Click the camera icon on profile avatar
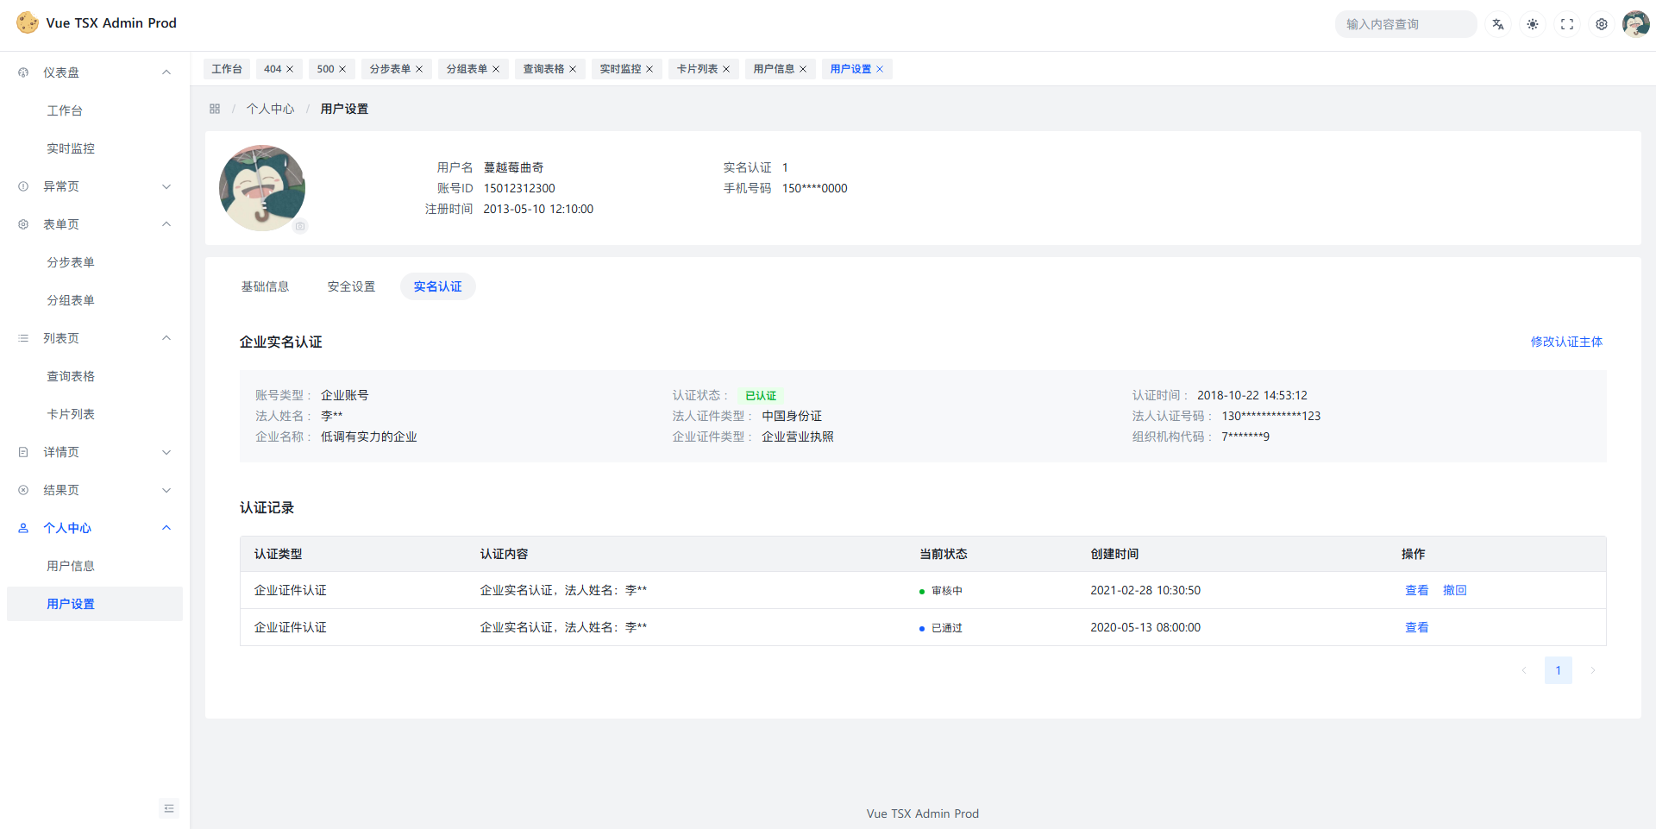 pos(300,226)
